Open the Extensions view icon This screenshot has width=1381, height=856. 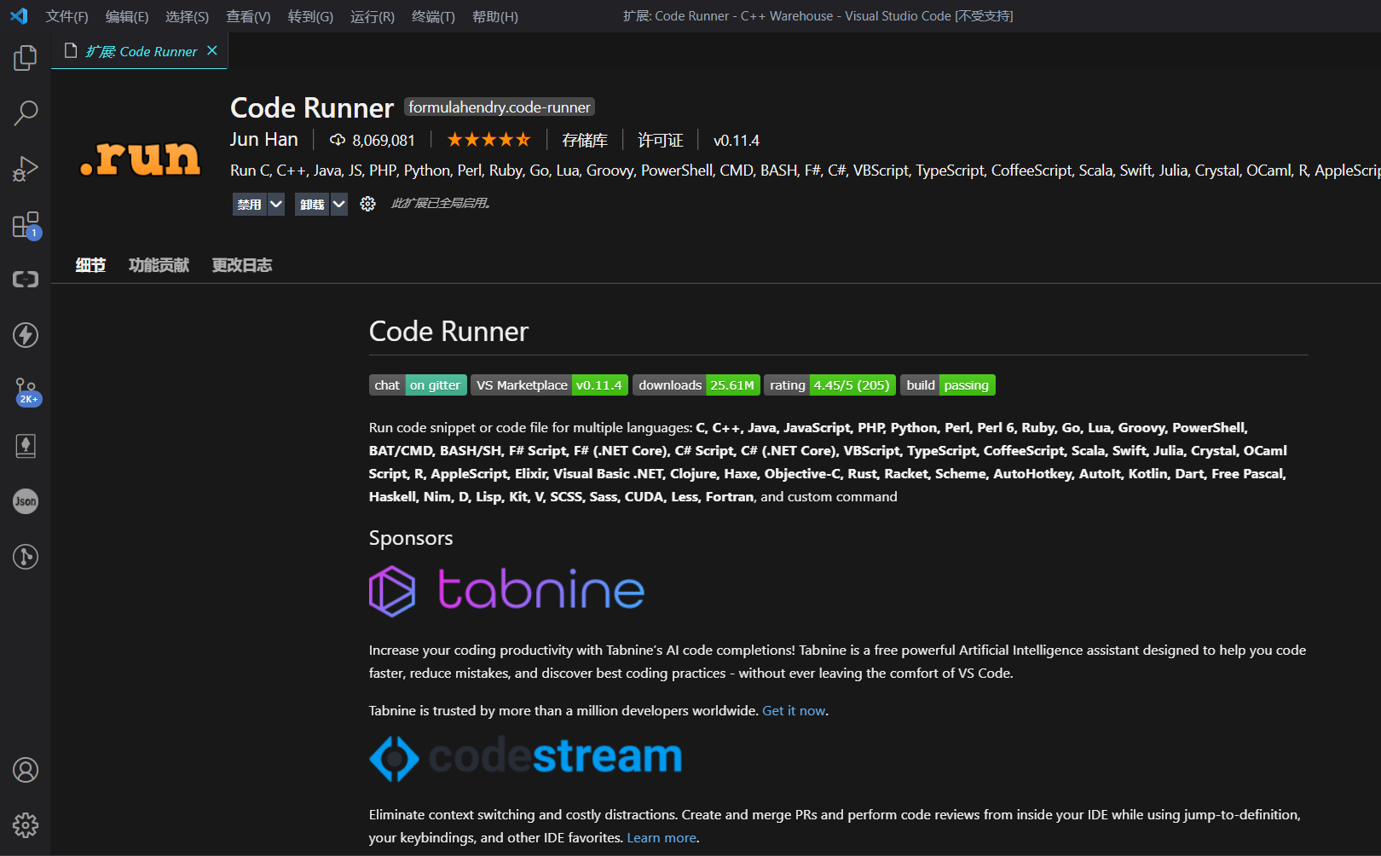click(x=26, y=225)
